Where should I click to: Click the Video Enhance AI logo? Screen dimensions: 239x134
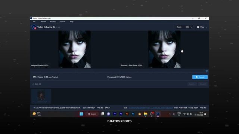[34, 27]
